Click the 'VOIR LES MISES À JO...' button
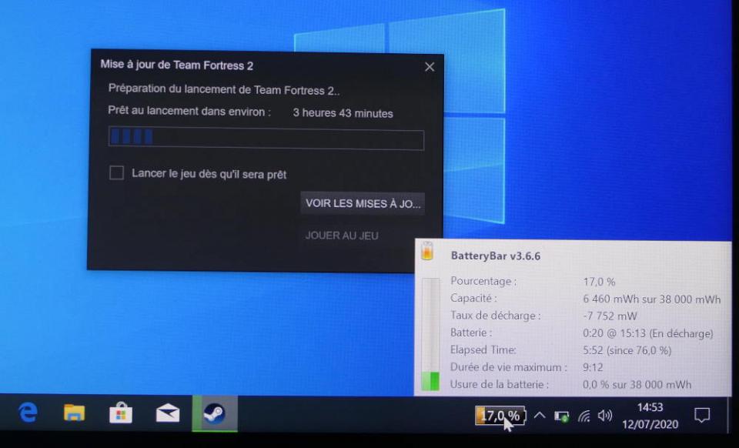Viewport: 739px width, 448px height. [x=363, y=203]
